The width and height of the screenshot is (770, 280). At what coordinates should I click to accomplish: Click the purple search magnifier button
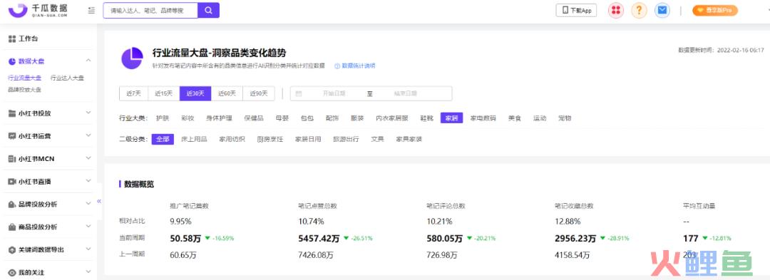(208, 10)
